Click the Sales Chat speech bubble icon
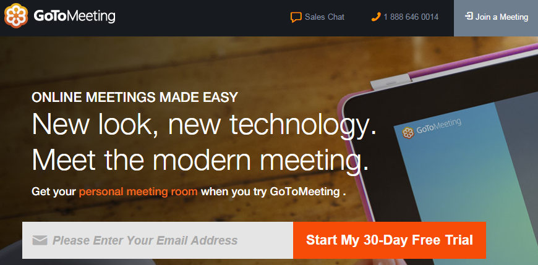Image resolution: width=538 pixels, height=265 pixels. click(x=296, y=17)
